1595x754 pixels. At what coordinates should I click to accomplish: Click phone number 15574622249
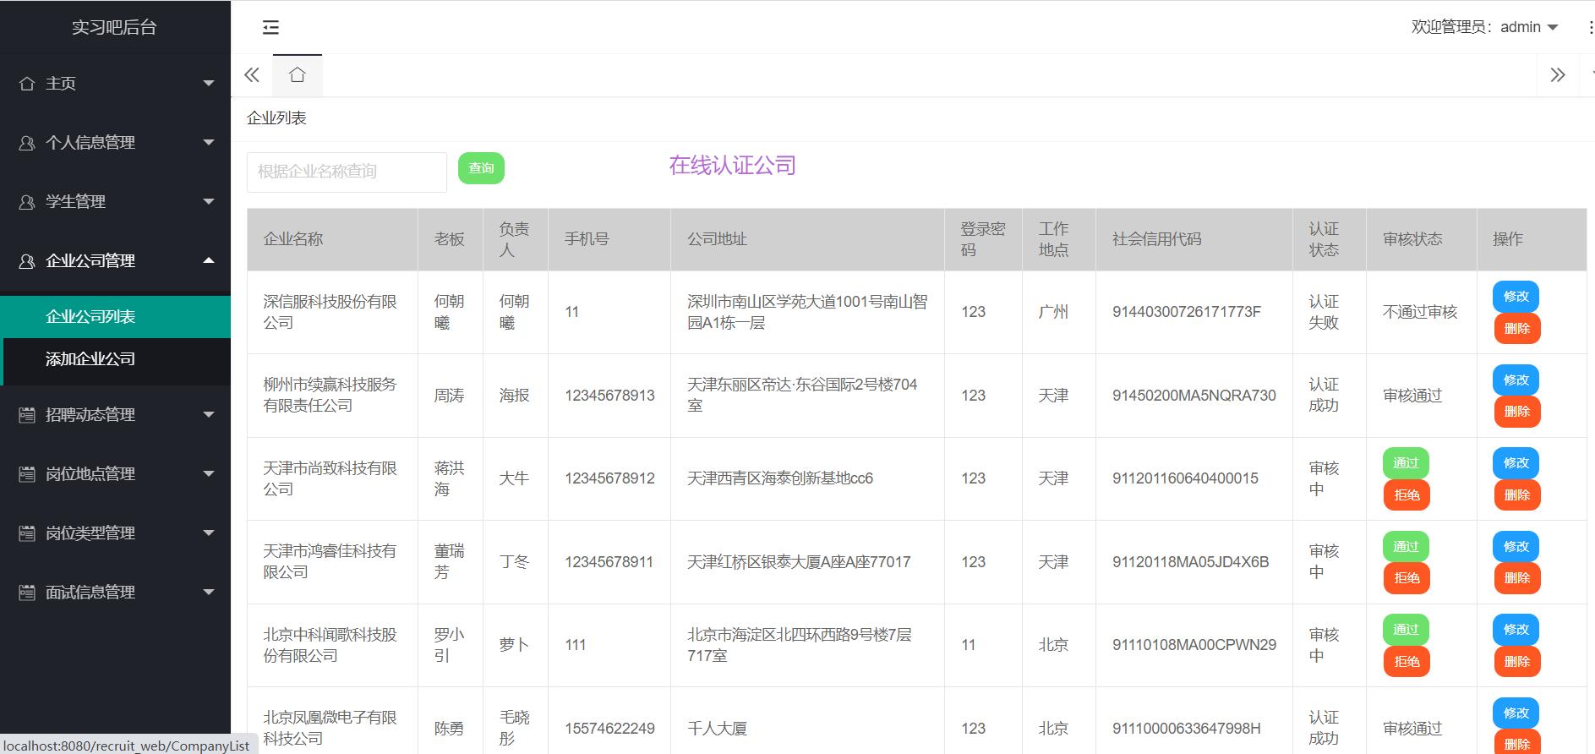pyautogui.click(x=609, y=729)
